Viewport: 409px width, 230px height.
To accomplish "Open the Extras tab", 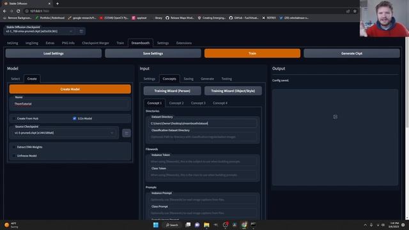I will coord(50,43).
